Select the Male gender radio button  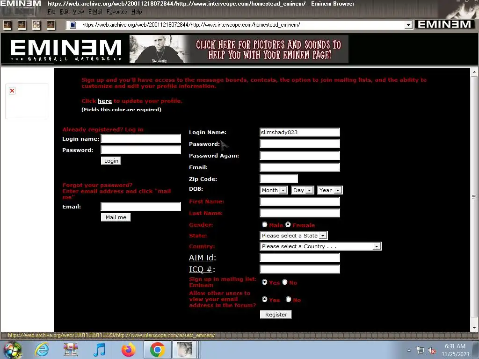265,225
